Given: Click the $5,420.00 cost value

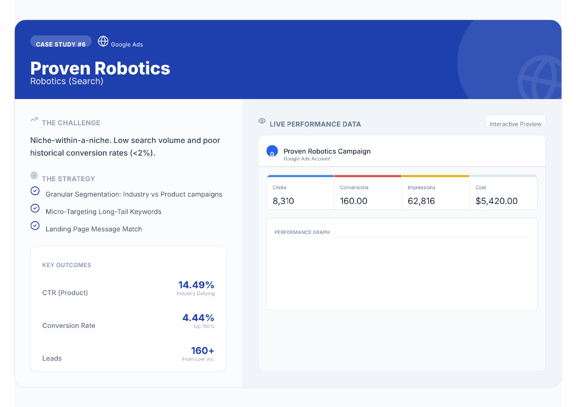Looking at the screenshot, I should click(x=497, y=201).
